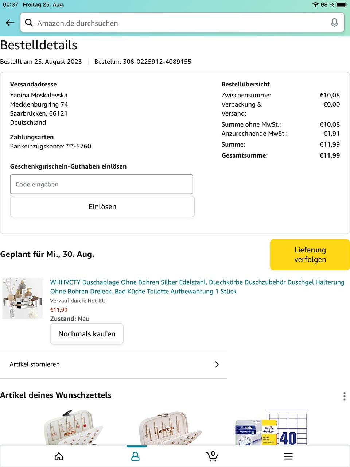Image resolution: width=350 pixels, height=467 pixels.
Task: Open the account profile icon
Action: coord(135,456)
